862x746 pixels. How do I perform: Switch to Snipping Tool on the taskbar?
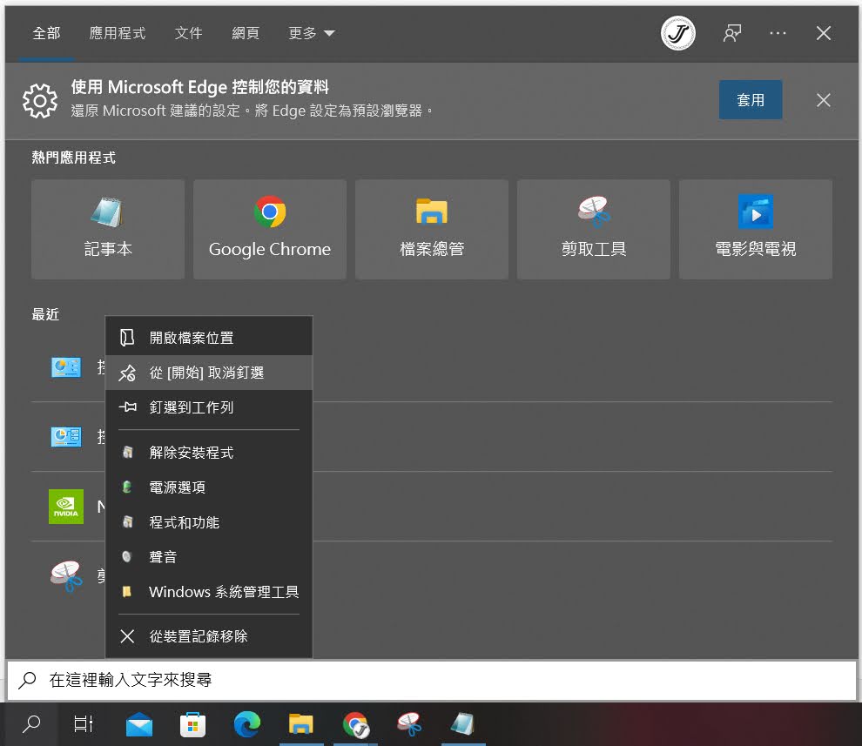[x=409, y=724]
